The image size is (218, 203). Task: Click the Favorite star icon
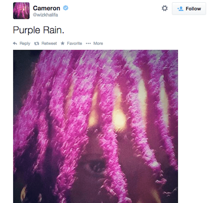(62, 43)
